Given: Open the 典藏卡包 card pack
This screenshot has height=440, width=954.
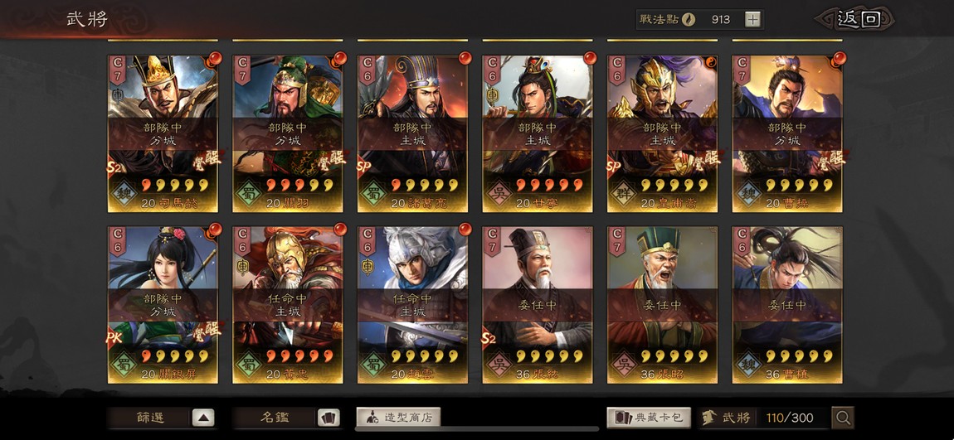Looking at the screenshot, I should tap(649, 417).
